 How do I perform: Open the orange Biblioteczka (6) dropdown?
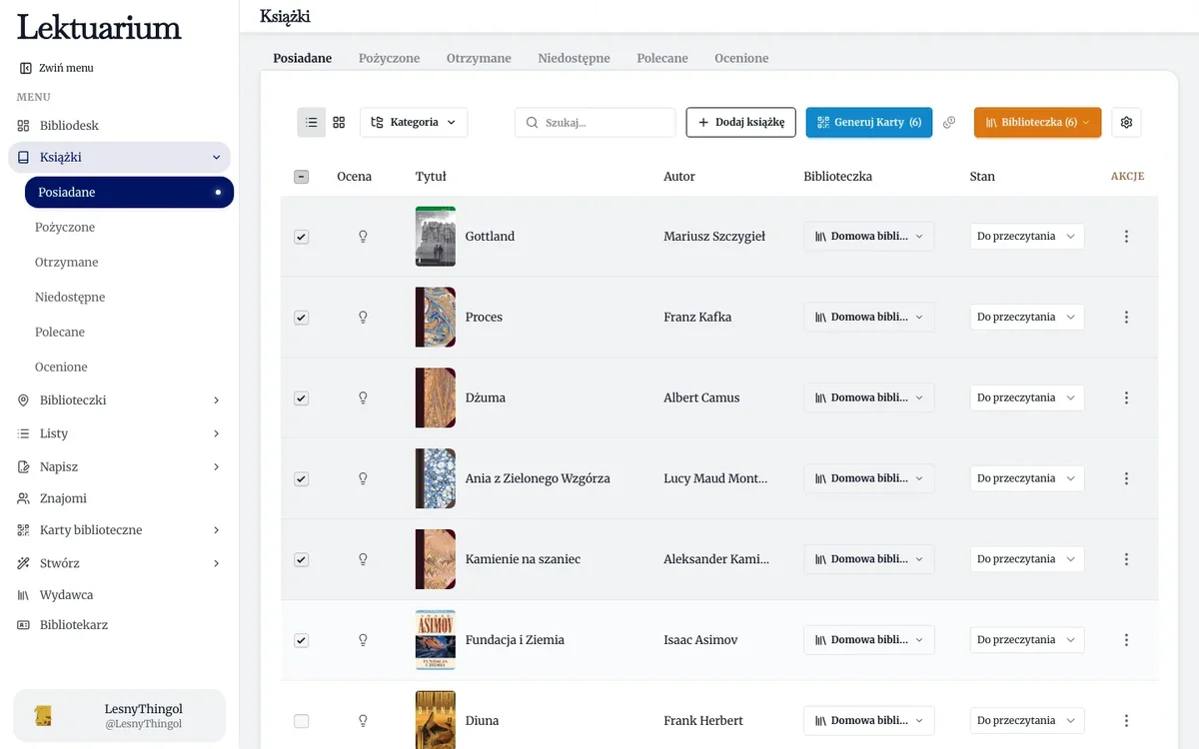click(1037, 122)
